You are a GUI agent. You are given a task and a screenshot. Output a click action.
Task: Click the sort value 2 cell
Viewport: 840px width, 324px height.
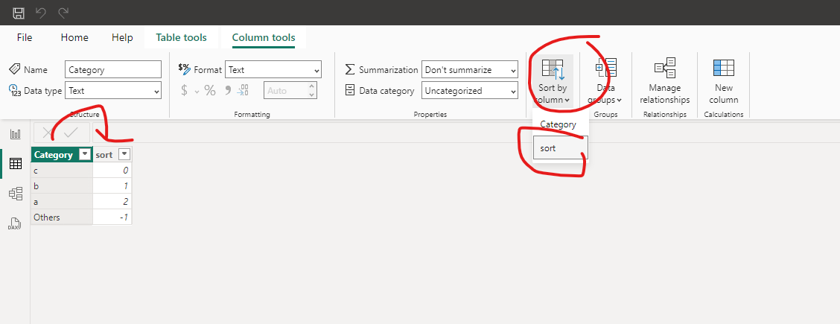112,202
